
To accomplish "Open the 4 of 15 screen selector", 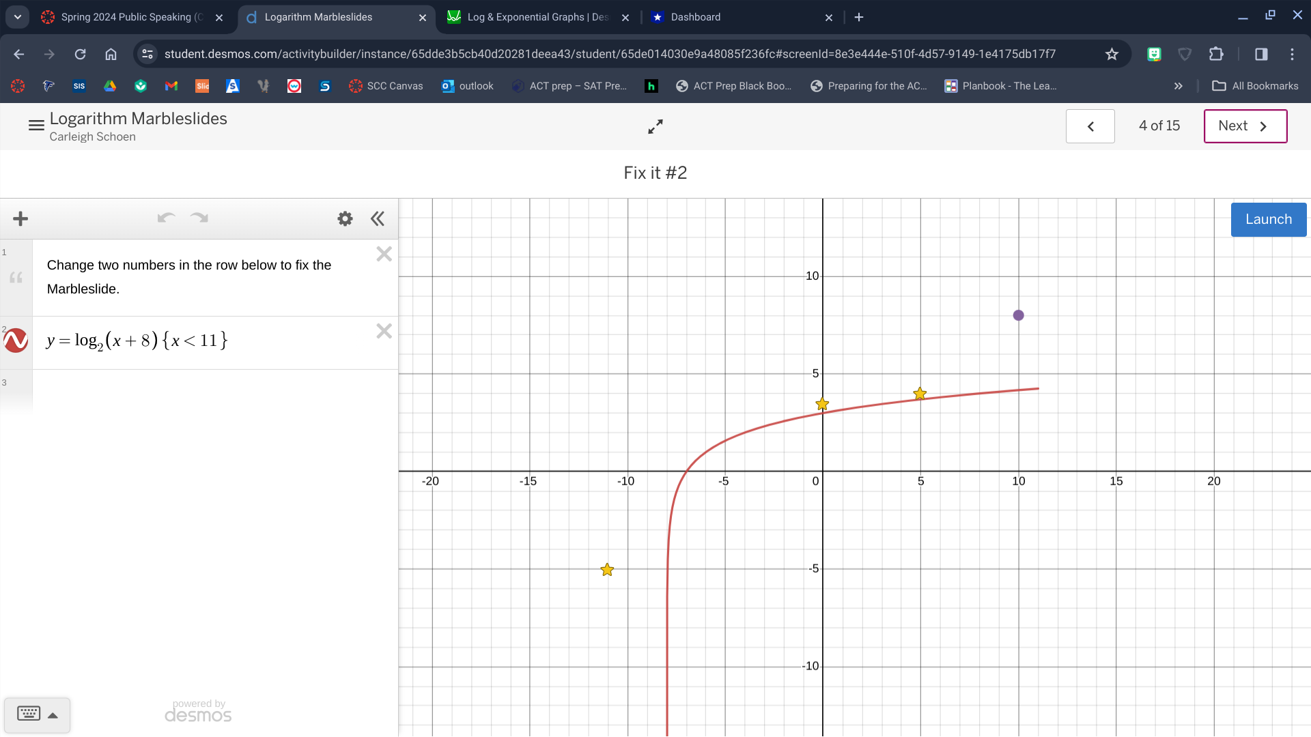I will tap(1159, 126).
